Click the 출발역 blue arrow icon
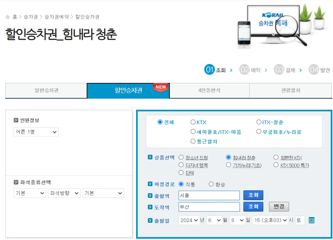Image resolution: width=333 pixels, height=240 pixels. pos(150,196)
